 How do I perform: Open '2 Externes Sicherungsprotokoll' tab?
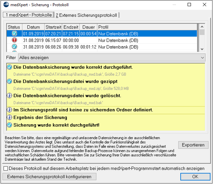pos(86,15)
